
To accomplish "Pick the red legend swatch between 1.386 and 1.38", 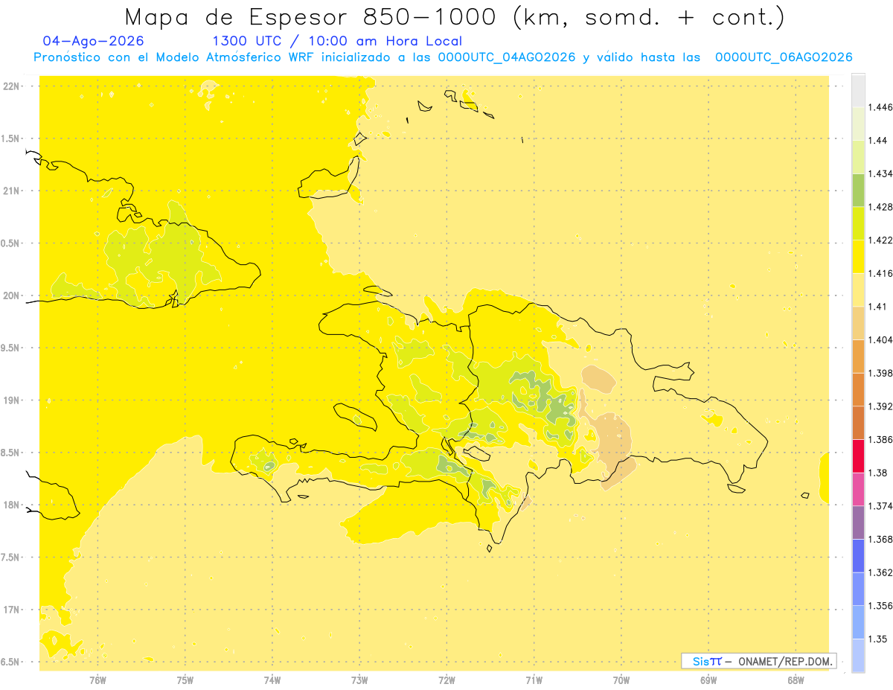I will [858, 456].
